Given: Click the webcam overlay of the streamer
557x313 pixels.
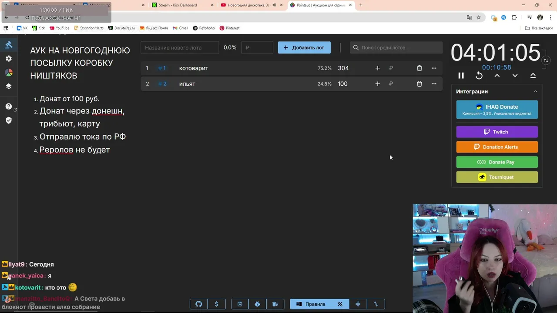Looking at the screenshot, I should pyautogui.click(x=485, y=259).
